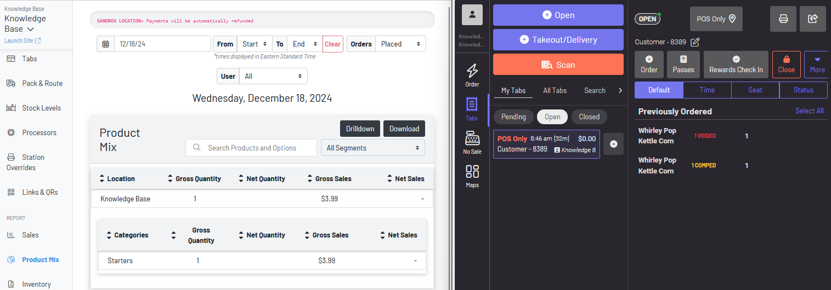Select the Closed filter pill
Screen dimensions: 831x290
pyautogui.click(x=589, y=117)
